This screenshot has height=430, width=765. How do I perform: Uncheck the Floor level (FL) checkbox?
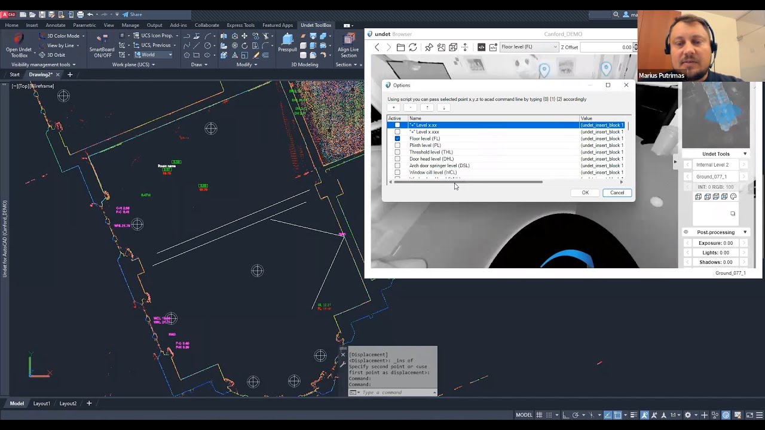point(397,139)
